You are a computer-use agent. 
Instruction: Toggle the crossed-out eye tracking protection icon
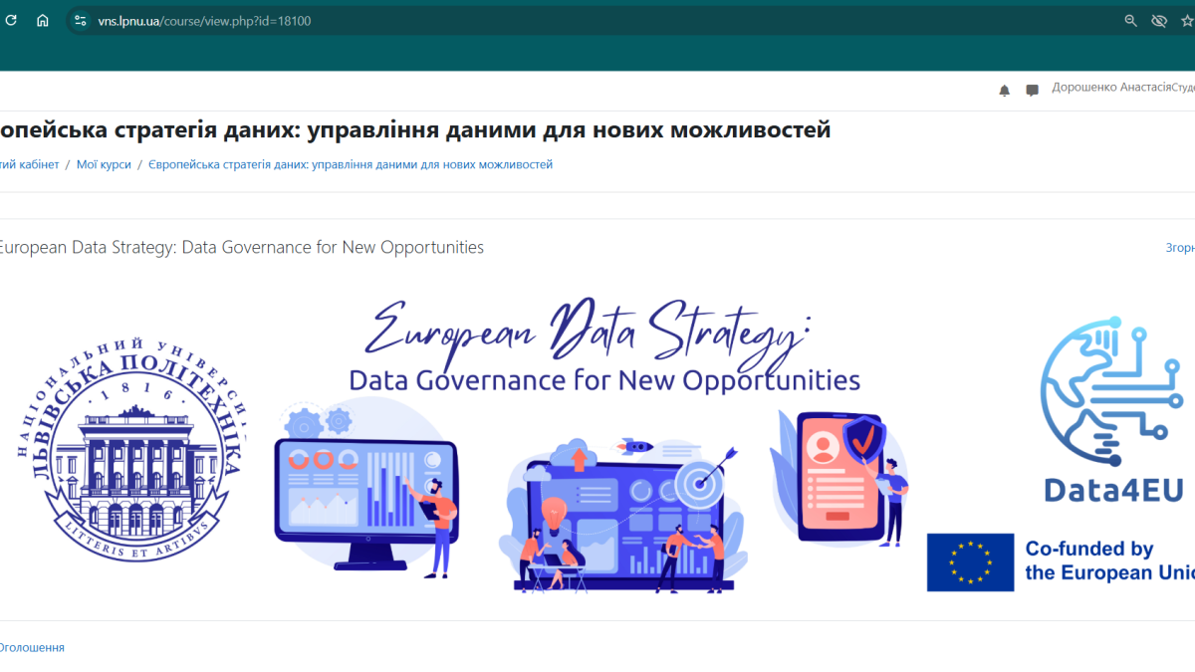tap(1158, 20)
